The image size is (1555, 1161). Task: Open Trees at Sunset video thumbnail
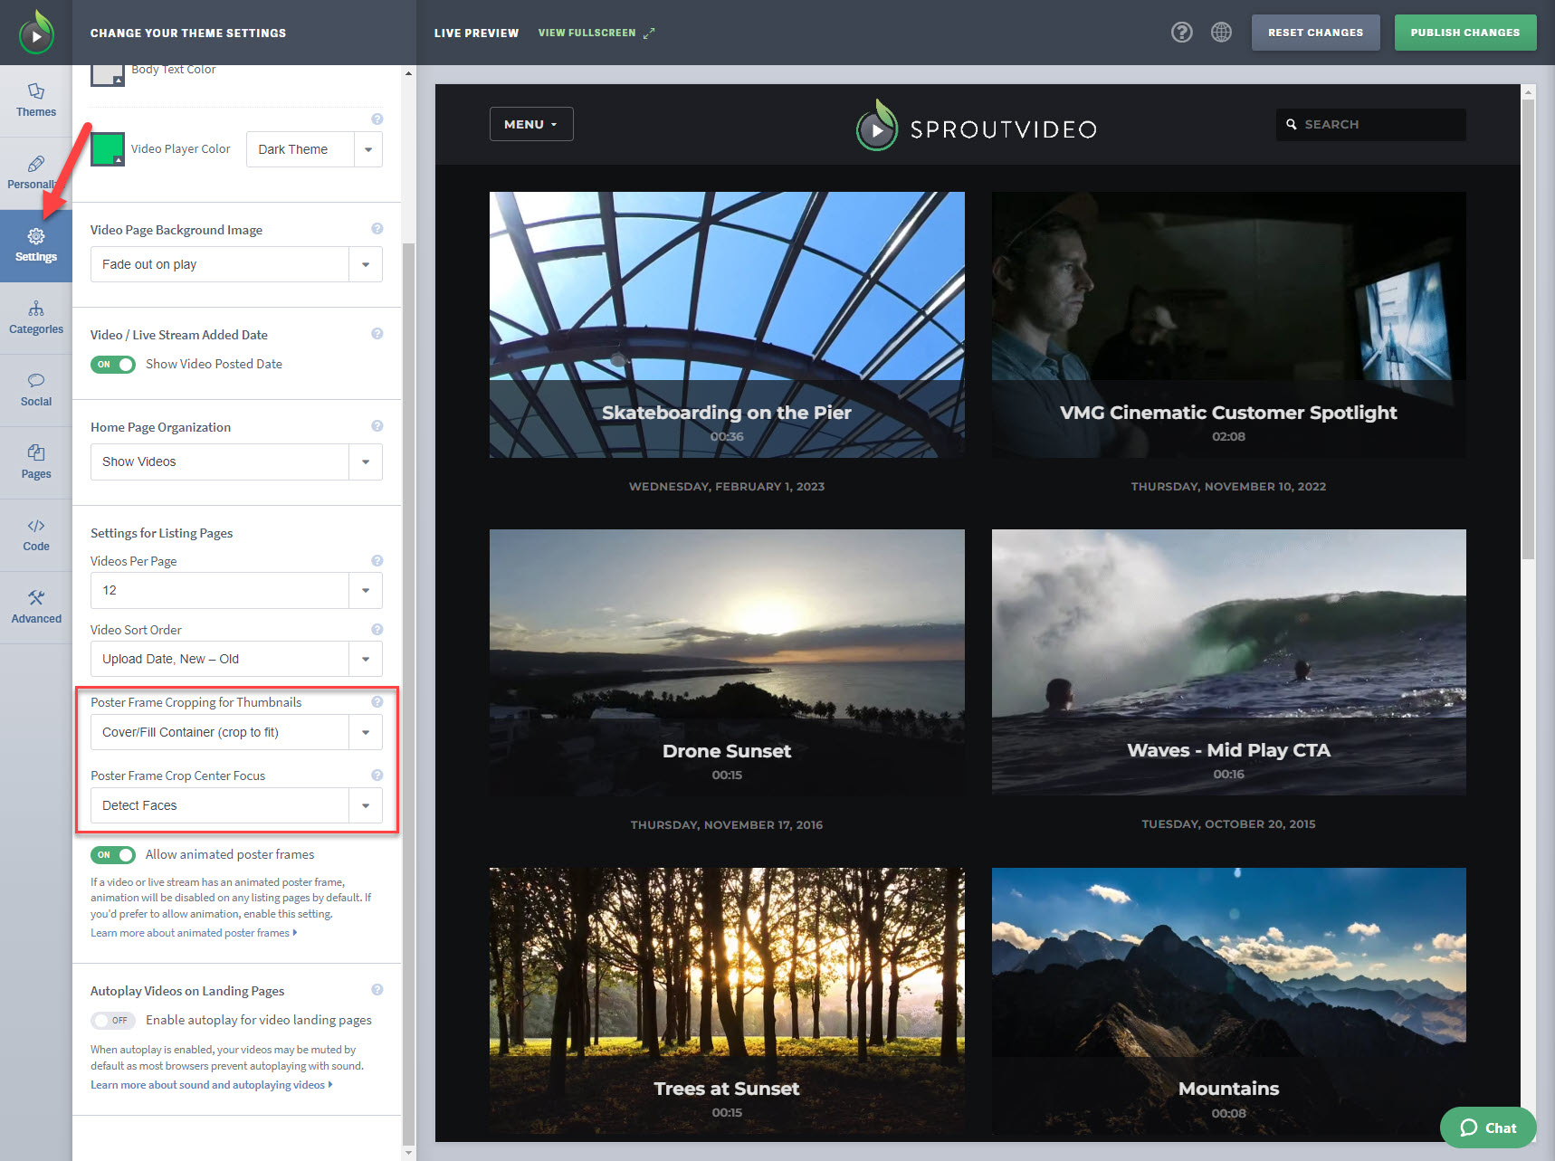pos(727,1001)
